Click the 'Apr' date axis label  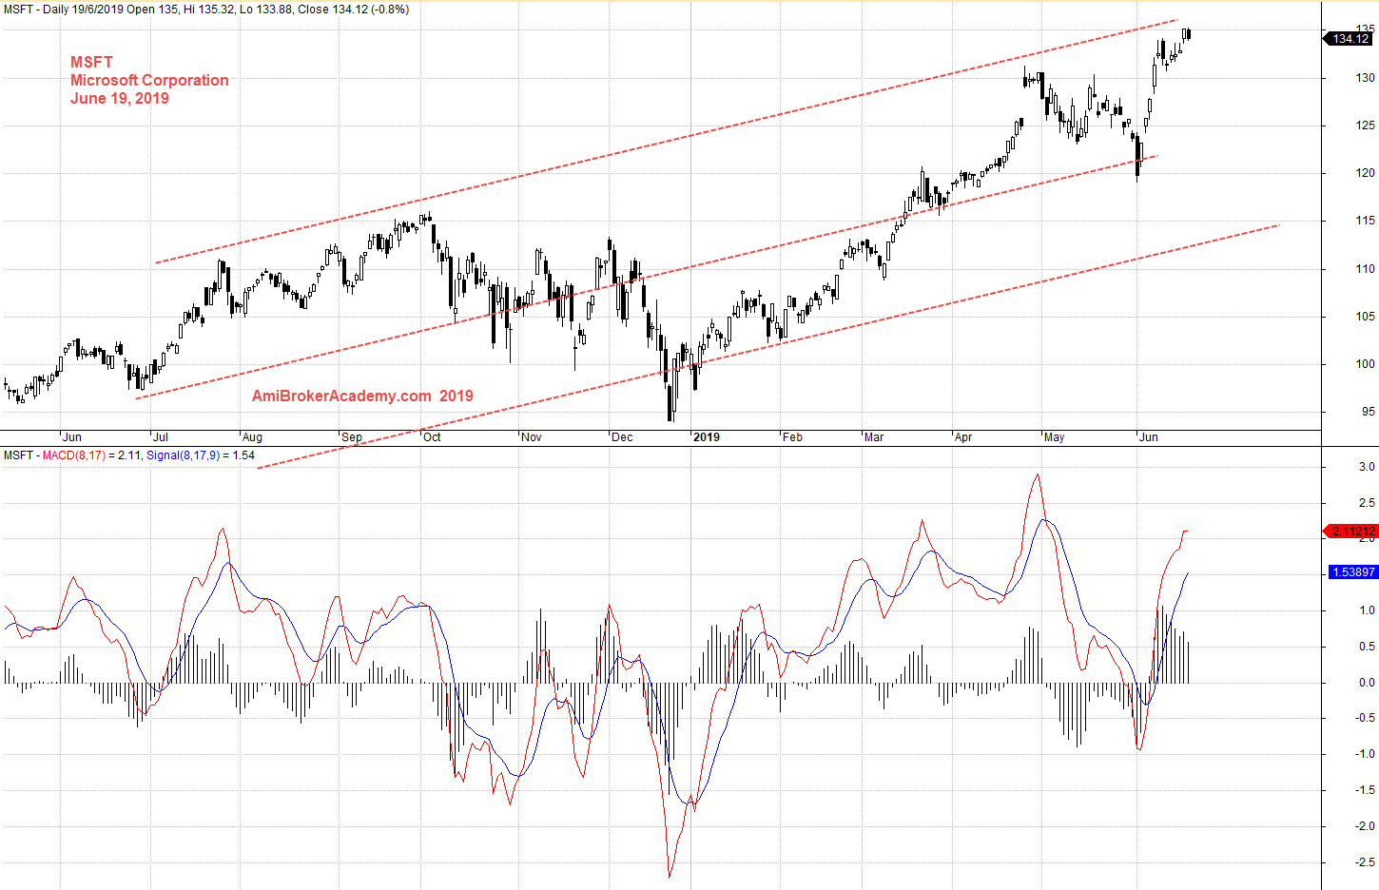point(963,437)
